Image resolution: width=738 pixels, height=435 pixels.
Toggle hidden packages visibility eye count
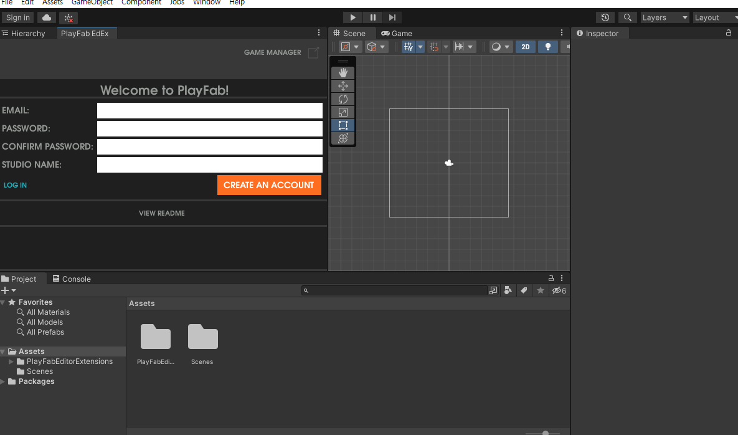click(x=559, y=290)
